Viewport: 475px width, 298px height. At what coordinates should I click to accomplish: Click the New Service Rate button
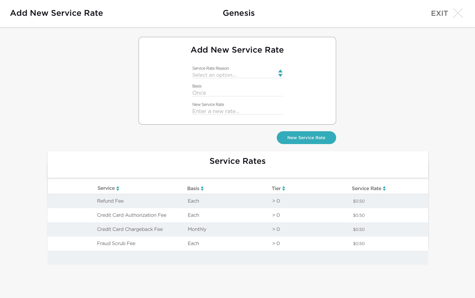coord(306,137)
